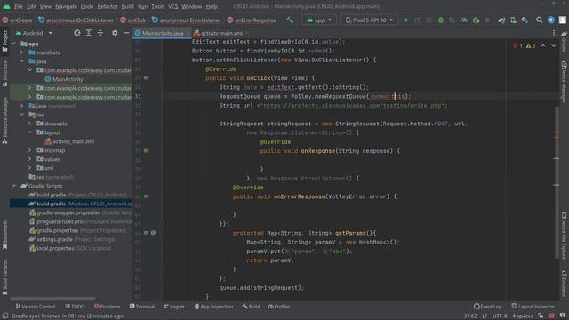Open Android project view dropdown
This screenshot has height=320, width=569.
tap(34, 33)
